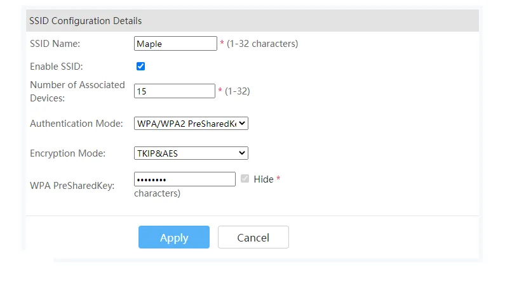Screen dimensions: 505x284
Task: Expand the TKIP&AES Encryption Mode dropdown
Action: point(191,153)
